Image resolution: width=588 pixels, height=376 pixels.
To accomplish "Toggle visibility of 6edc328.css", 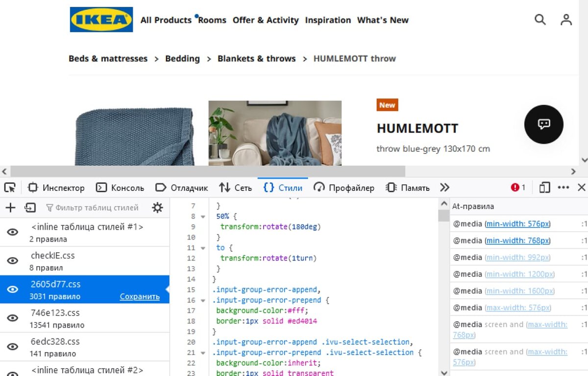I will 13,347.
